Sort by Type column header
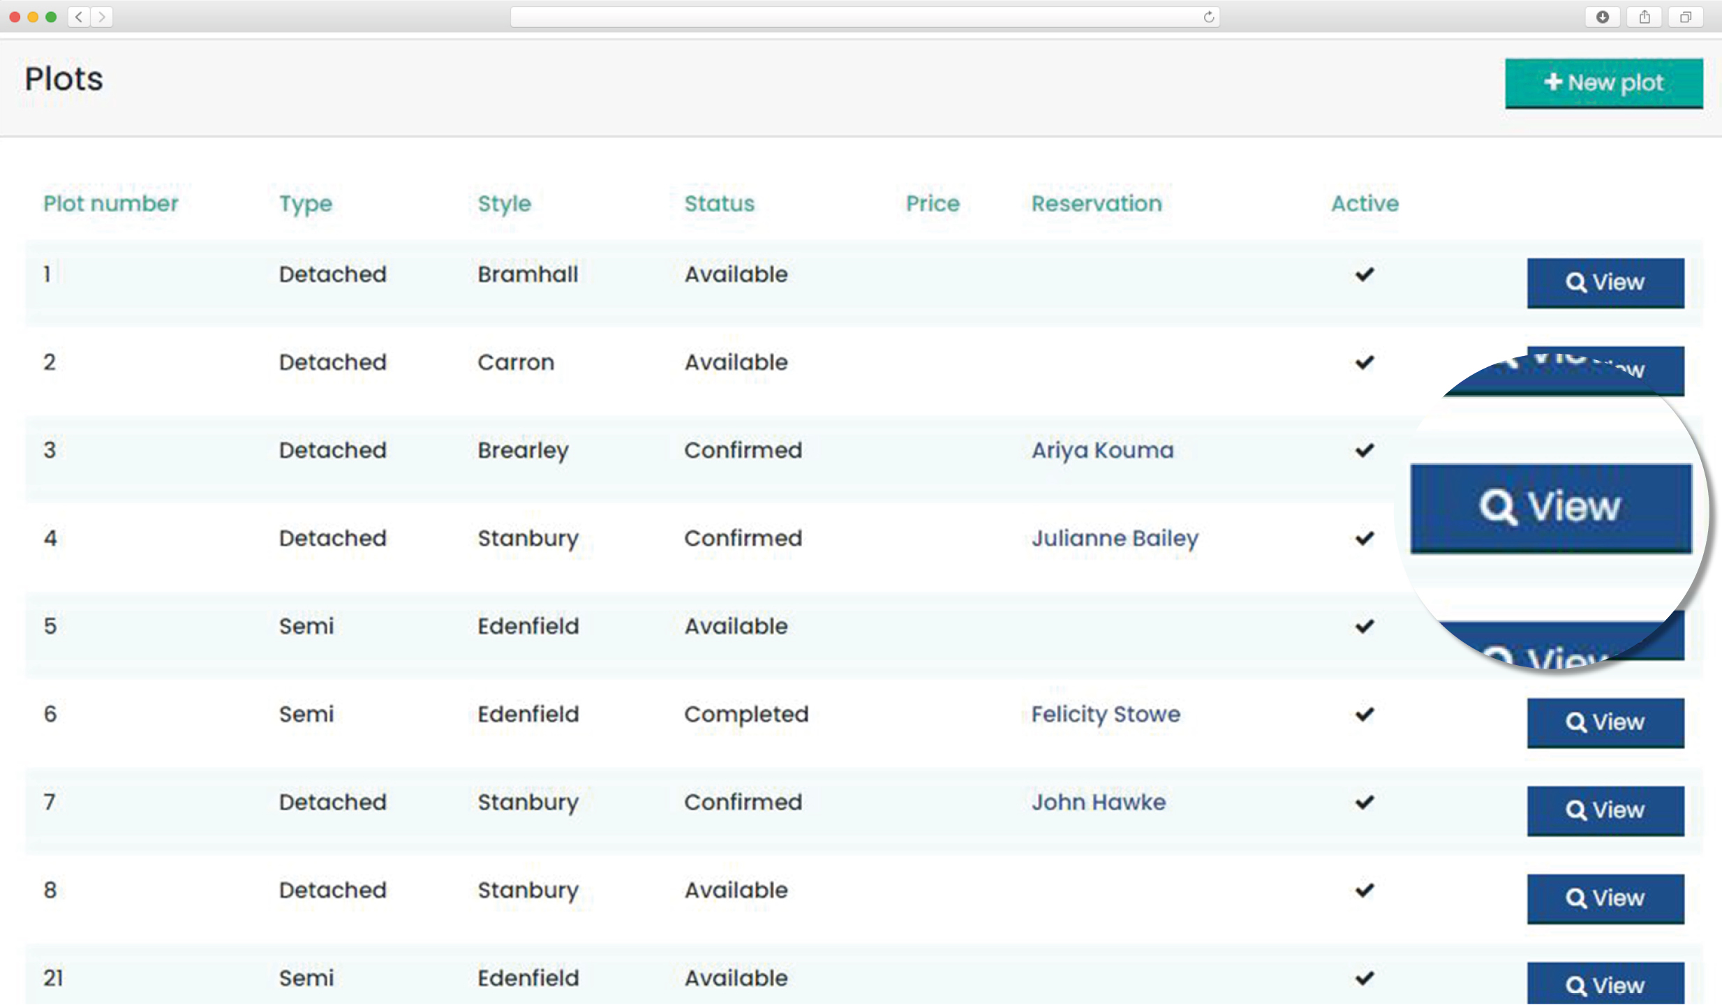The image size is (1722, 1005). pos(306,204)
